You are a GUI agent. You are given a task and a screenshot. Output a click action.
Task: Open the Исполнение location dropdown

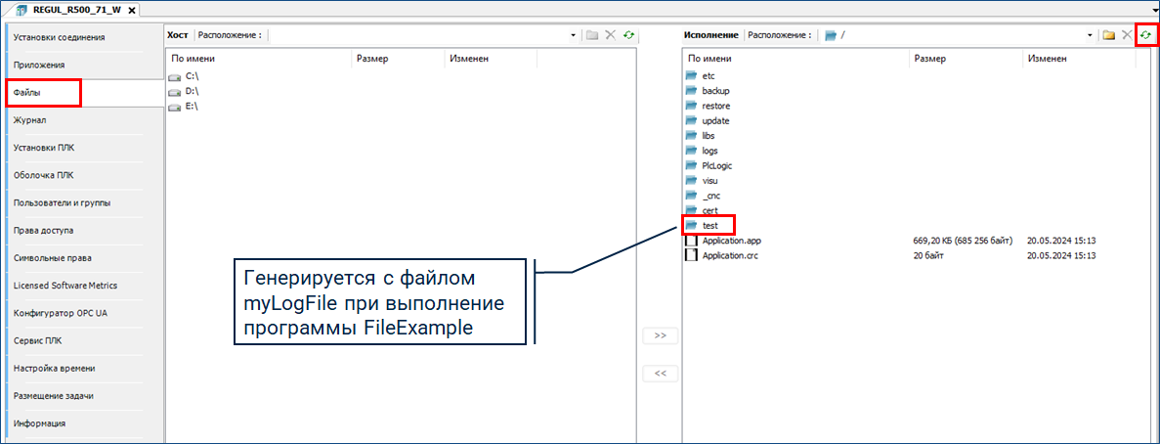(x=1090, y=35)
